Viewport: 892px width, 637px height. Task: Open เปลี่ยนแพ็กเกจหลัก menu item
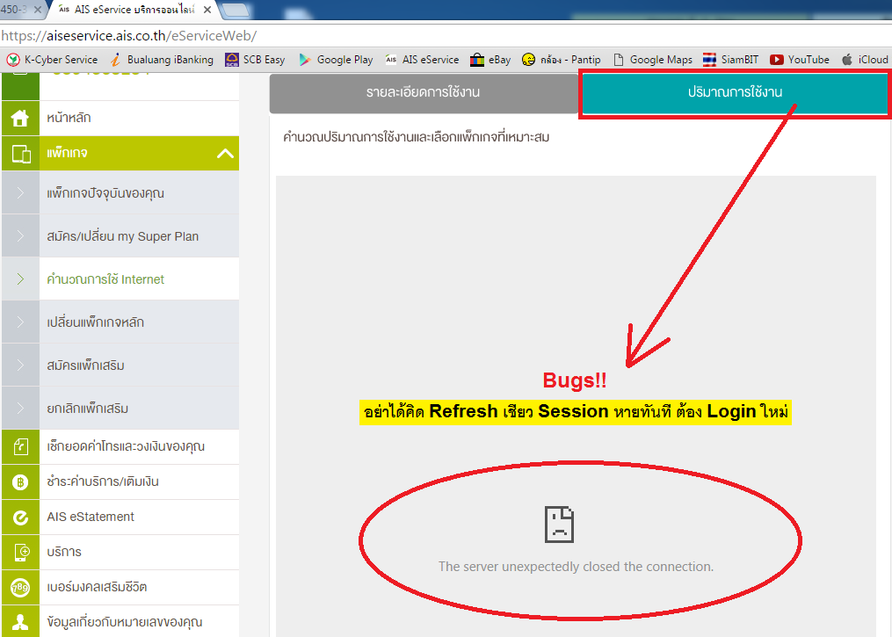tap(120, 322)
